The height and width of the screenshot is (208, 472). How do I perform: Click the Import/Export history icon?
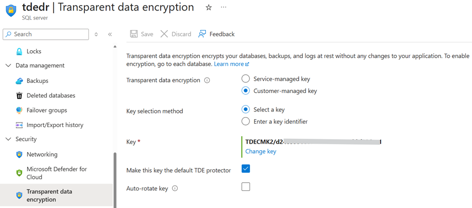coord(19,125)
